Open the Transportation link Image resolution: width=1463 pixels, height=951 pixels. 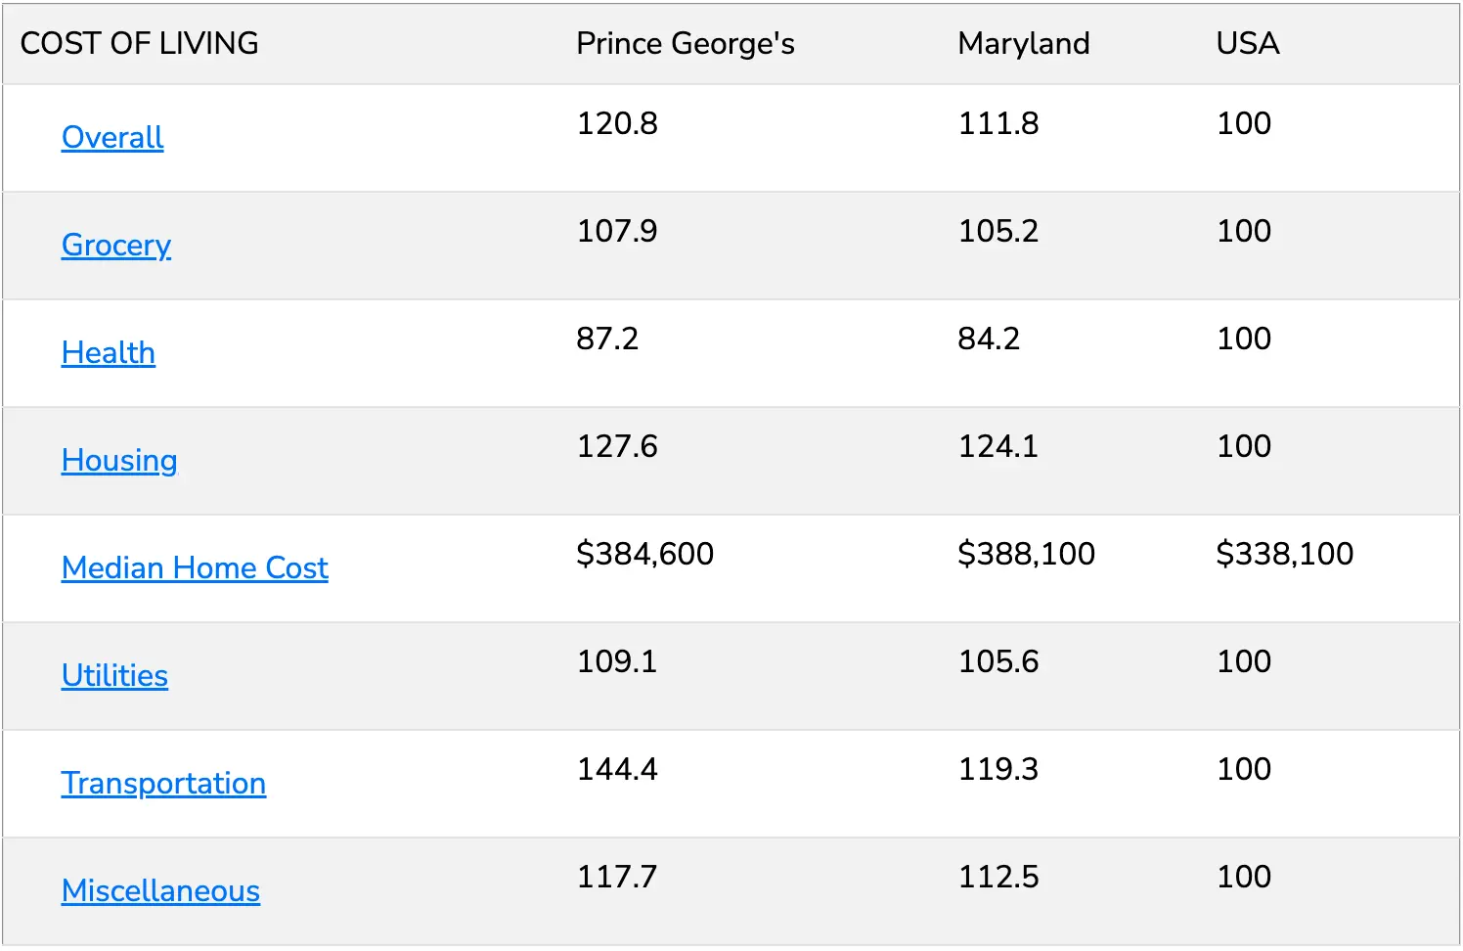pos(163,784)
